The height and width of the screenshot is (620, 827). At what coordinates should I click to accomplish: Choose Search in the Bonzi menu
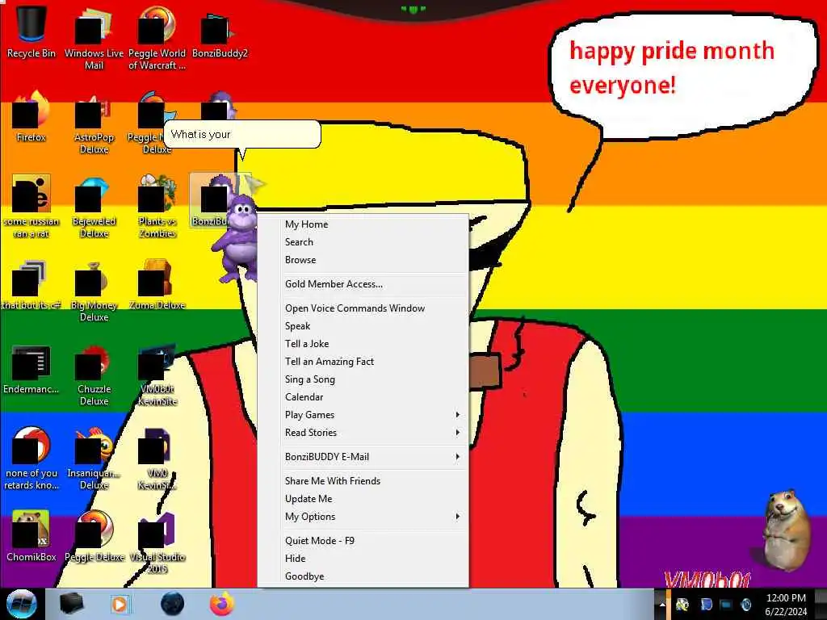[x=372, y=242]
